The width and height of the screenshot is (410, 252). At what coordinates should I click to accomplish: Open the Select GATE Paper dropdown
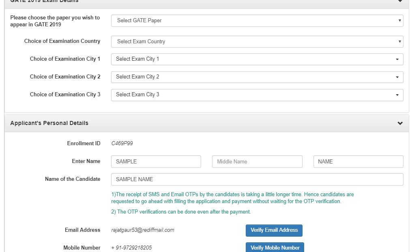(257, 21)
